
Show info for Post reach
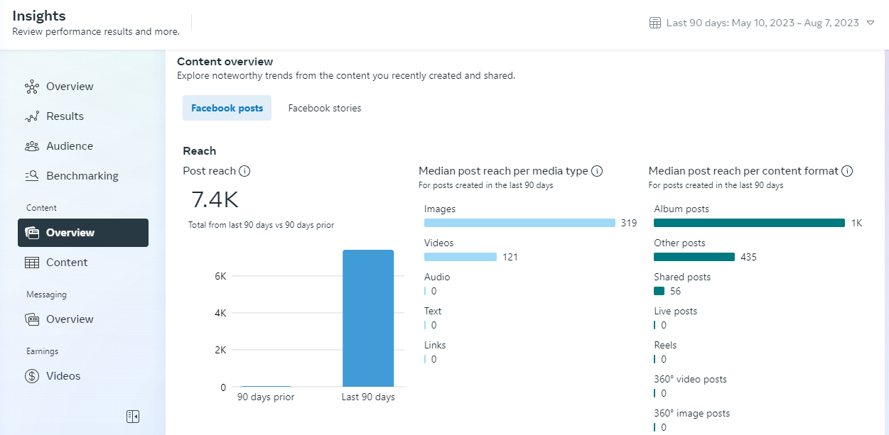244,171
